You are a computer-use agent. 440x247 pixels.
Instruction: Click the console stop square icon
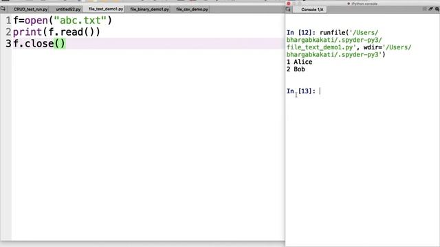tap(425, 9)
